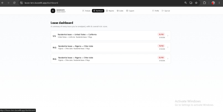223x112 pixels.
Task: Open the United States — California lease chevron
Action: click(x=168, y=36)
